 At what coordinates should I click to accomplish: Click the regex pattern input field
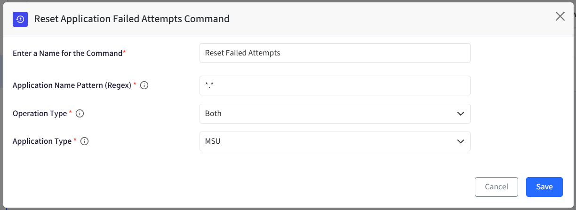pos(335,86)
